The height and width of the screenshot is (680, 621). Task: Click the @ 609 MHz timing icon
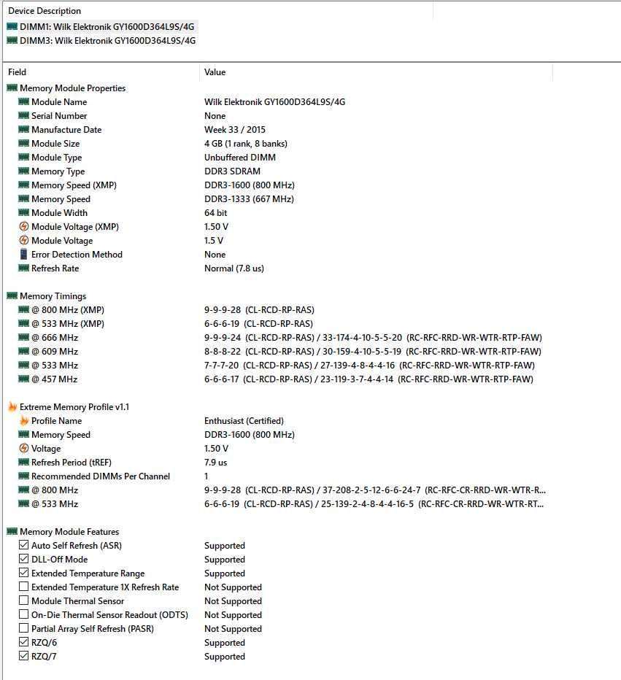(x=24, y=351)
